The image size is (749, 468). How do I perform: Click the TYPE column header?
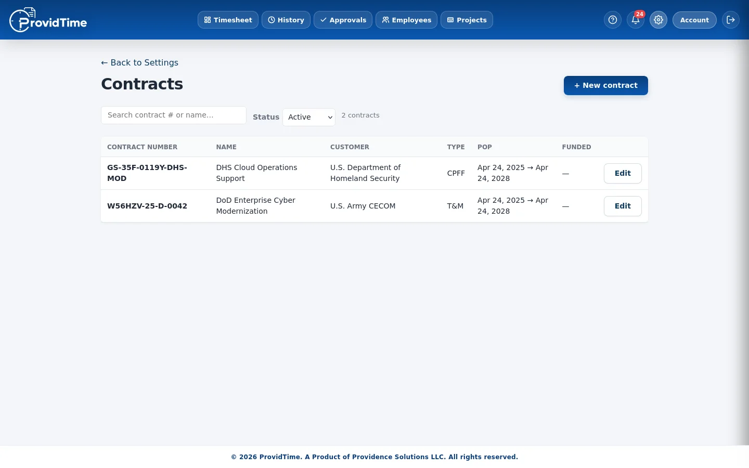point(456,147)
